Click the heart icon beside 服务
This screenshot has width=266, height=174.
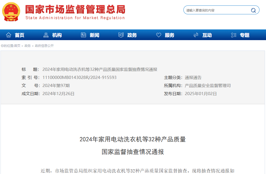[x=159, y=35]
